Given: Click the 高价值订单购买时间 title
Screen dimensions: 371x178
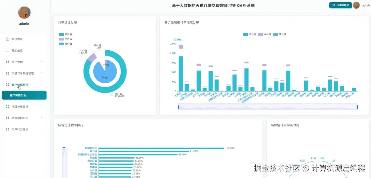Looking at the screenshot, I should click(x=285, y=125).
